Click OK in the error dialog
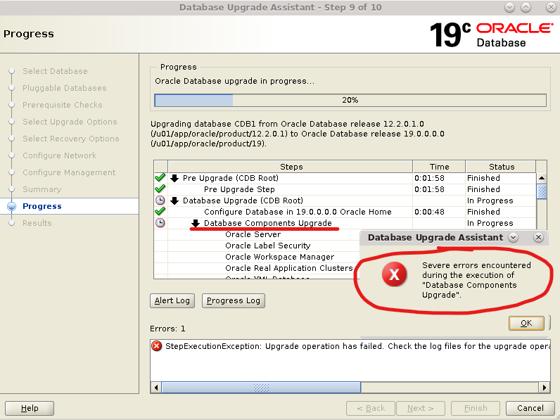This screenshot has width=560, height=420. (526, 323)
